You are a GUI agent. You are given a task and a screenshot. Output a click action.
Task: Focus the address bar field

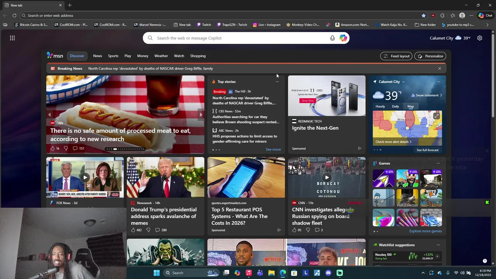click(x=221, y=15)
